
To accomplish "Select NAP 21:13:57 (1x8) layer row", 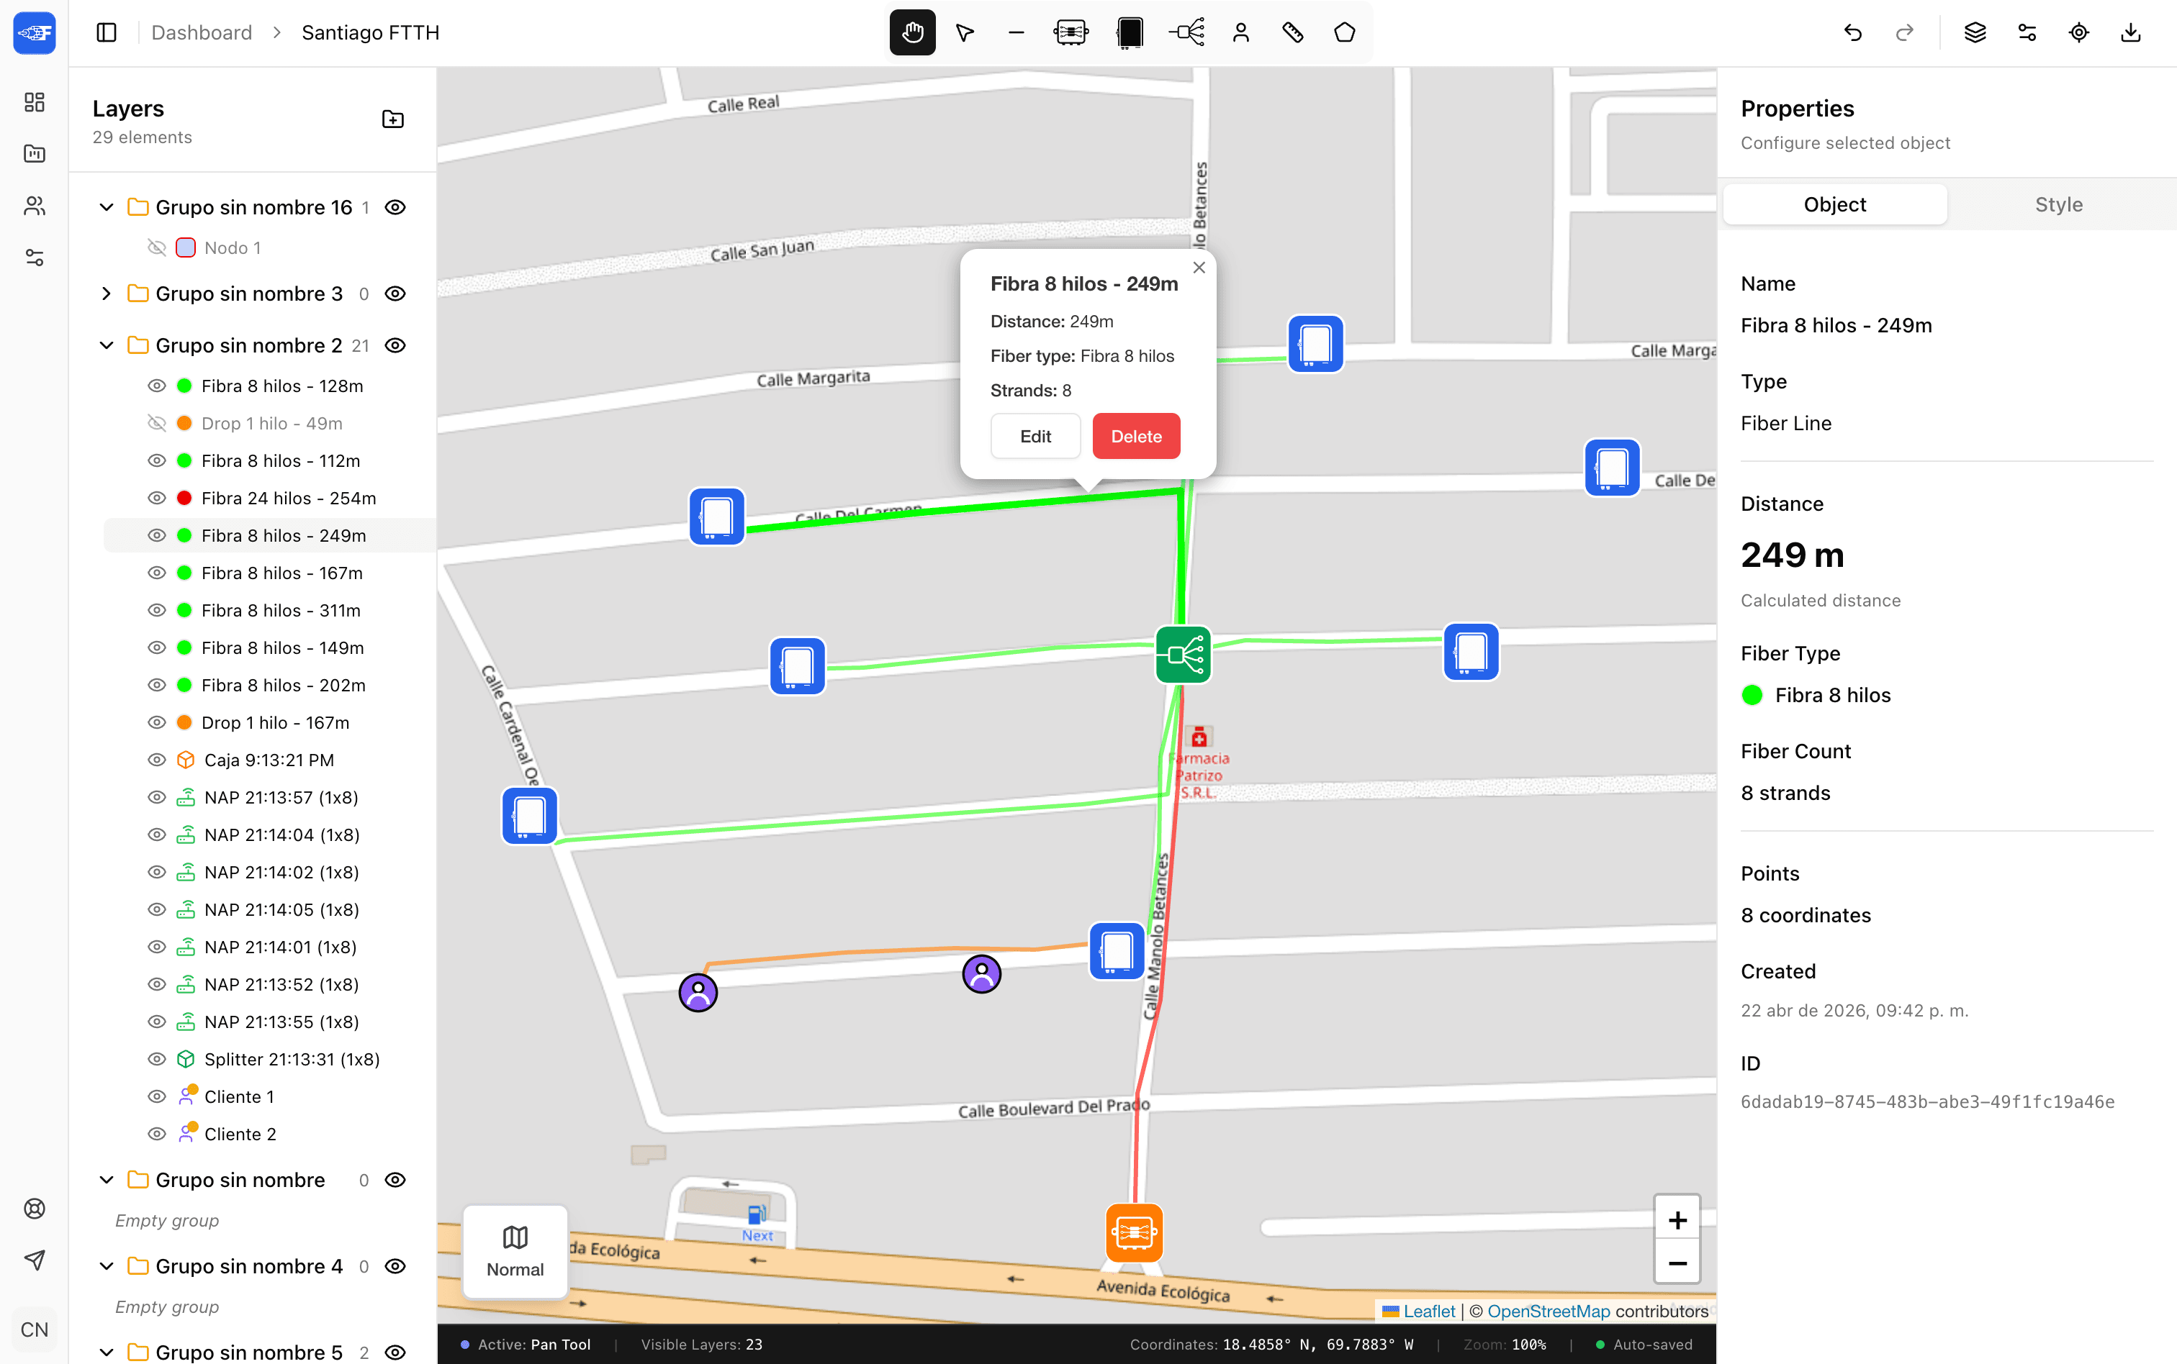I will (269, 798).
